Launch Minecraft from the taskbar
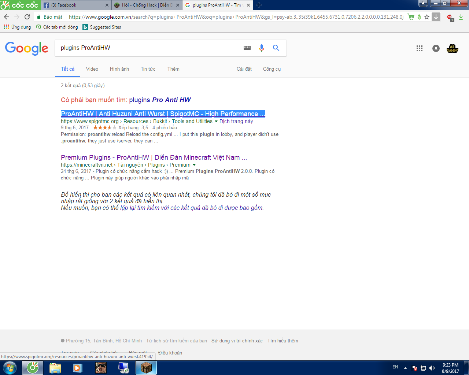This screenshot has height=375, width=469. point(146,368)
